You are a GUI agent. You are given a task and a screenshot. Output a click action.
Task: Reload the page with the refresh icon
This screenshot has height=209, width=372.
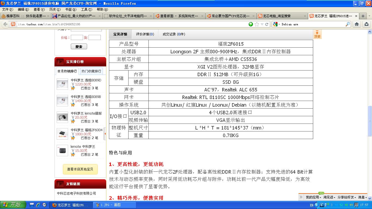click(x=267, y=24)
